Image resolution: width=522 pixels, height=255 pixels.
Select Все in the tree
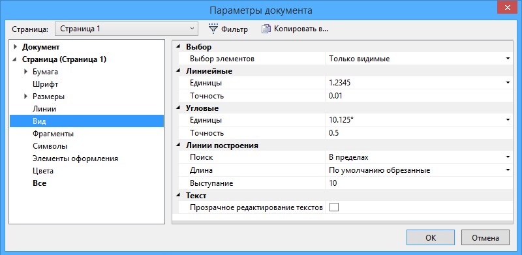tap(39, 183)
